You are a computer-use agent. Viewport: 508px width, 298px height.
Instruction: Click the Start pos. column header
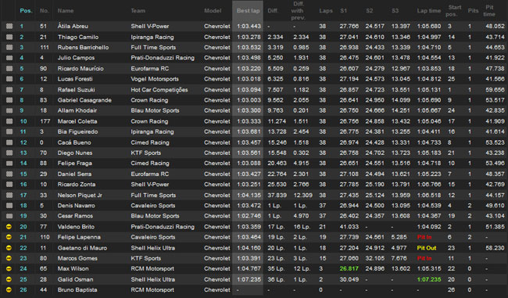point(454,11)
